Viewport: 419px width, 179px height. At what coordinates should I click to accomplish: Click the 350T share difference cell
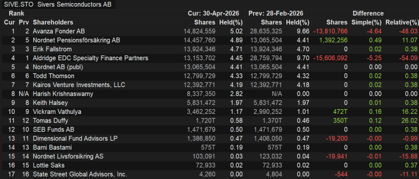340,121
